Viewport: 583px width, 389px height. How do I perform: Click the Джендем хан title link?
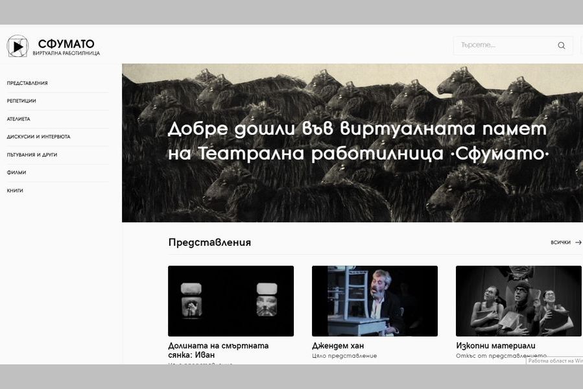coord(338,346)
